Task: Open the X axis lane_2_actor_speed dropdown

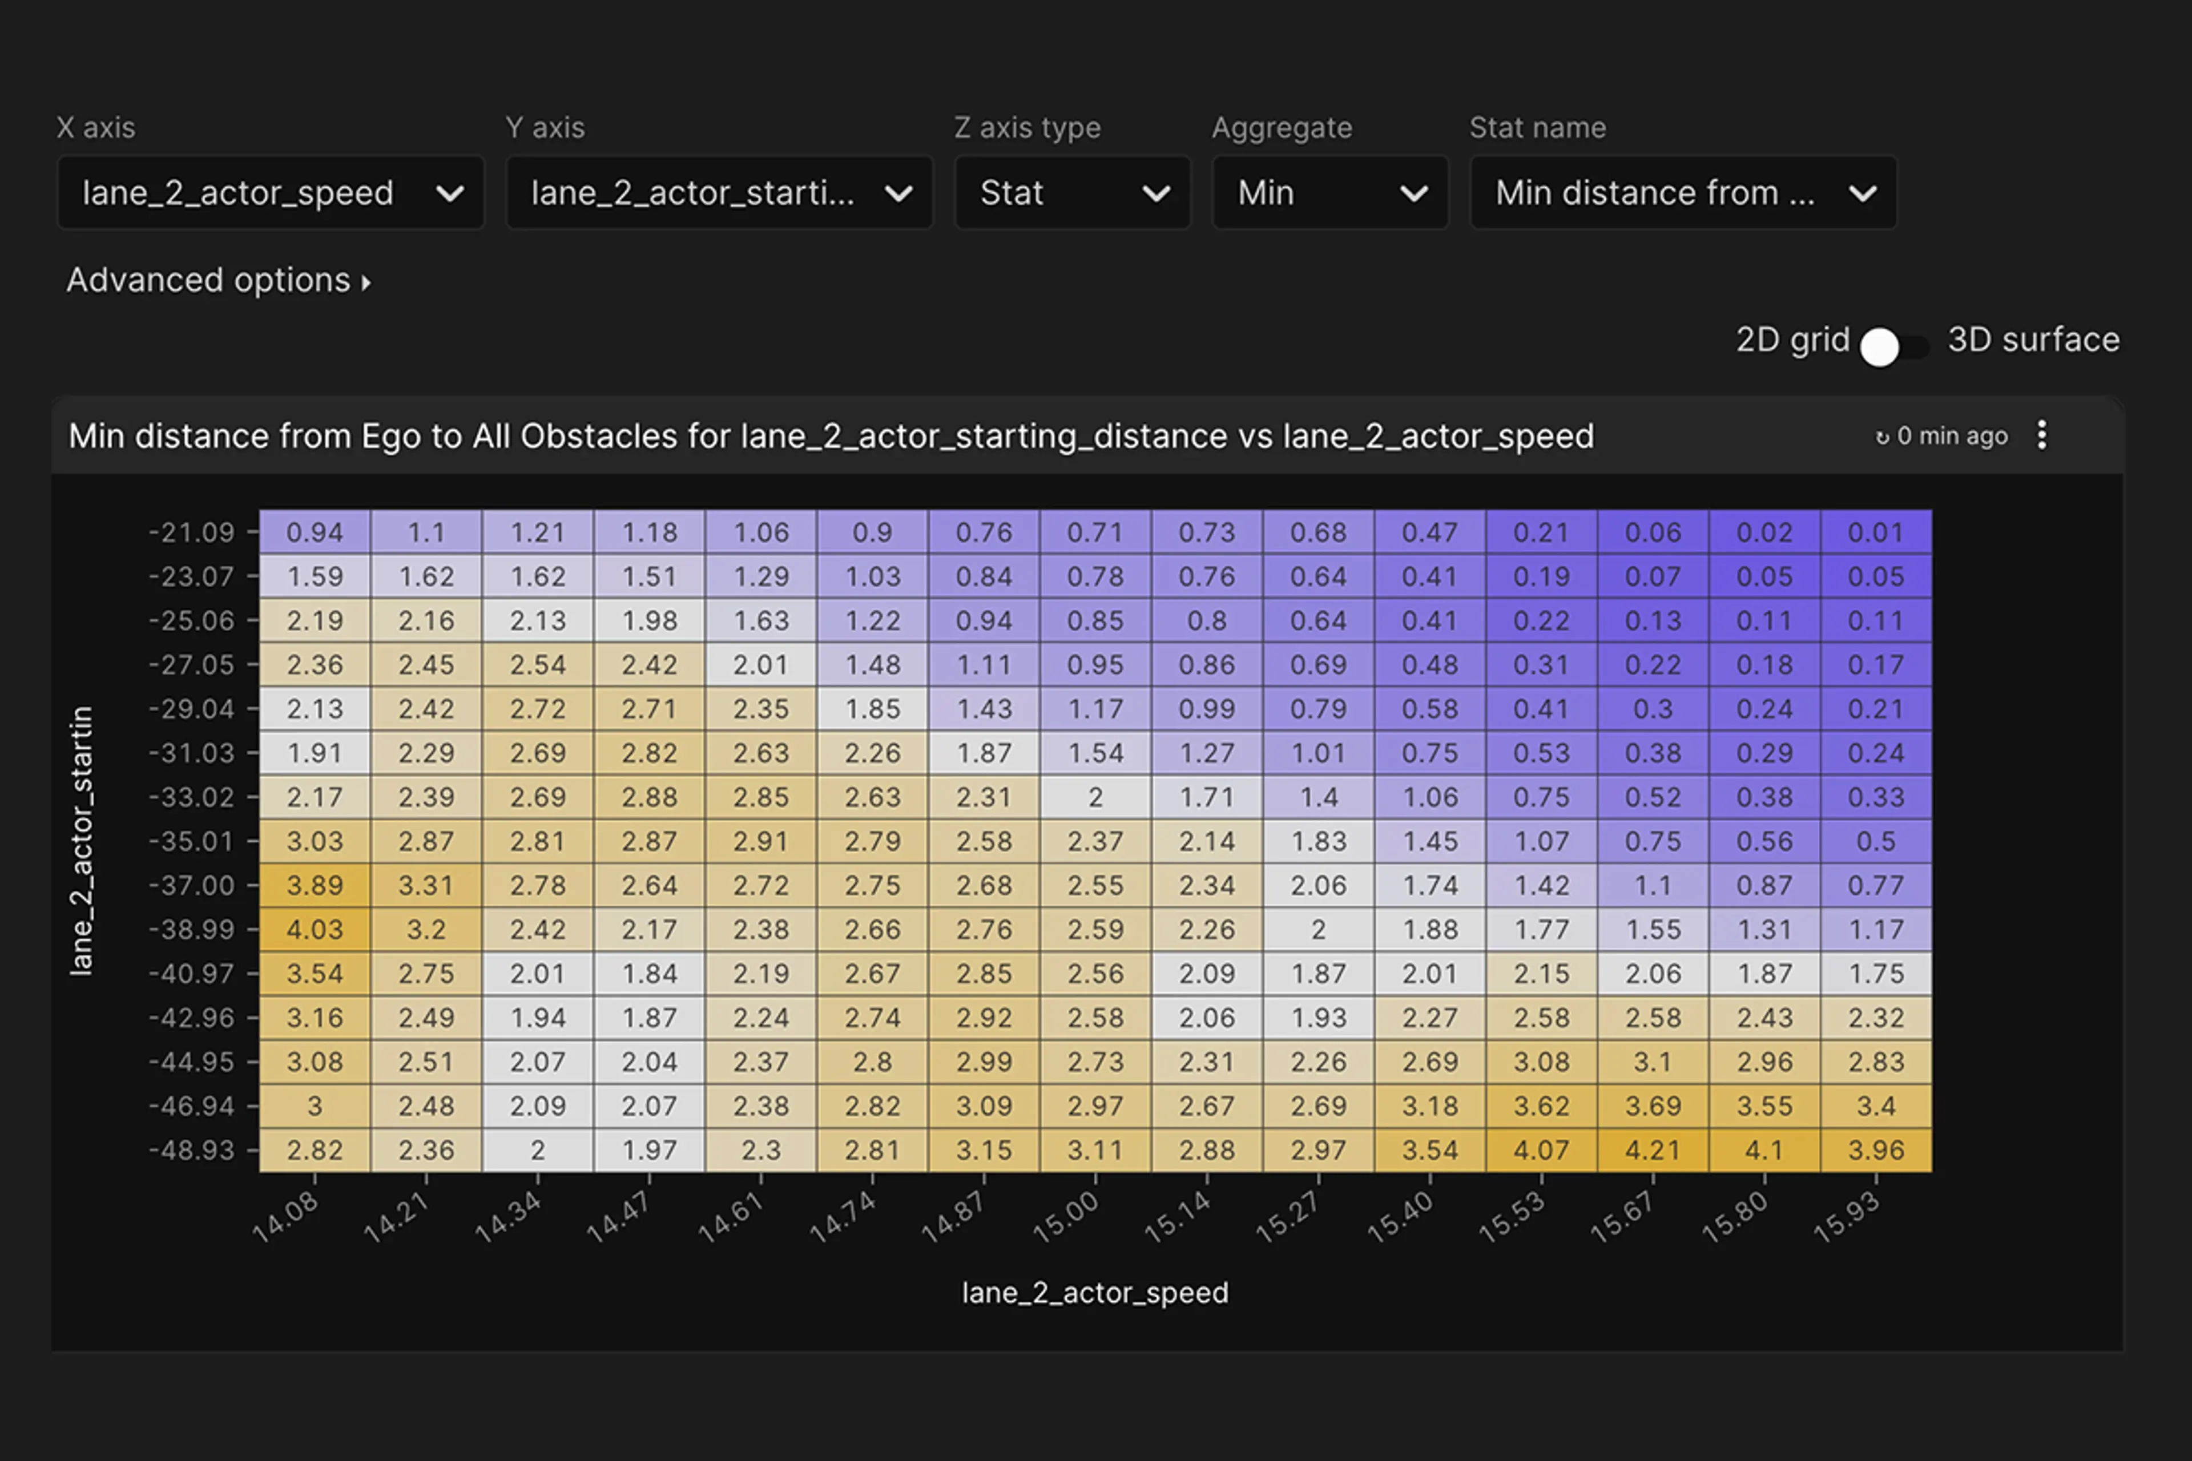Action: point(270,193)
